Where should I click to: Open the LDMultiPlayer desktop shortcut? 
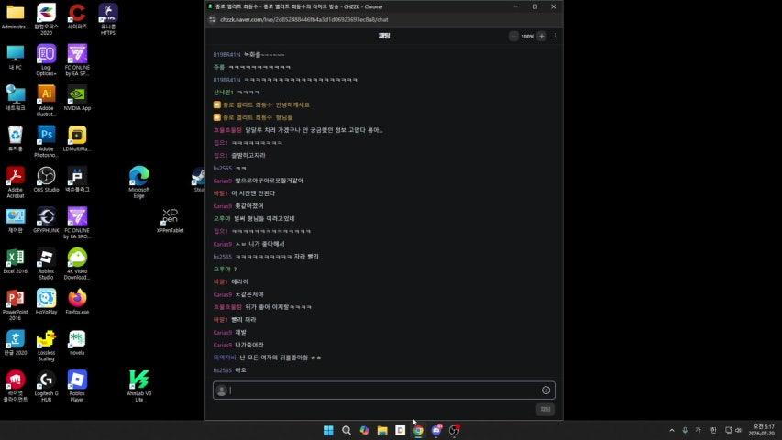pos(77,138)
